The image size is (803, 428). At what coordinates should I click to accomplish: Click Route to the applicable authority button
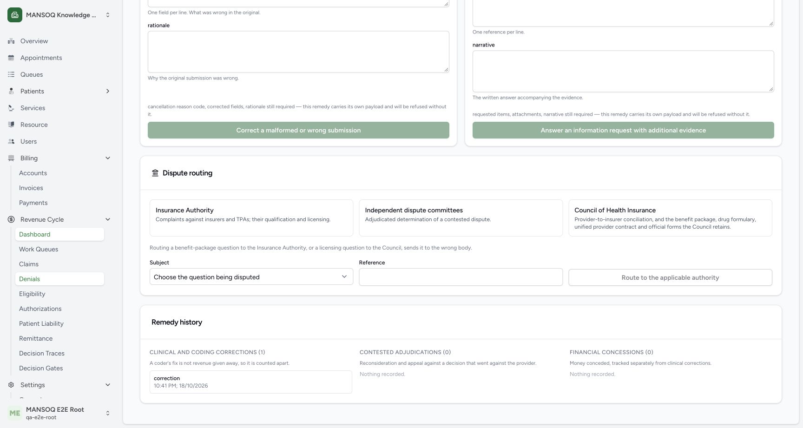pos(670,277)
